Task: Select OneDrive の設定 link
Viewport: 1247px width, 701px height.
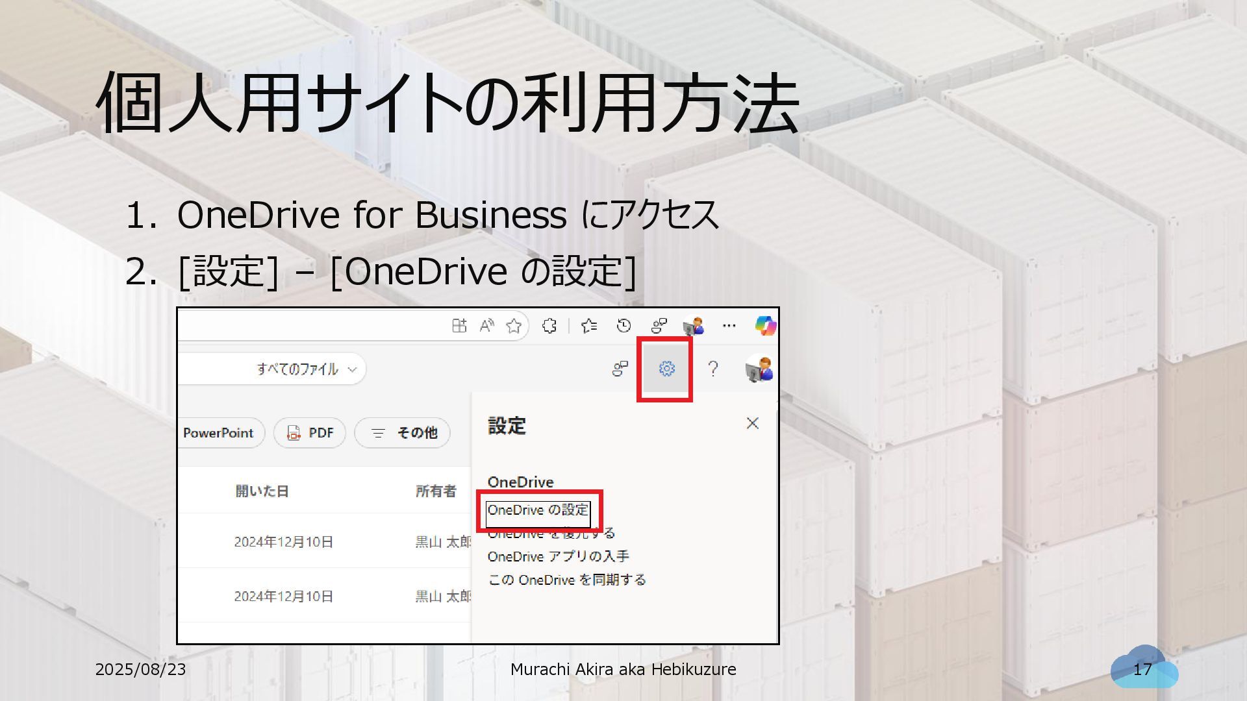Action: click(x=538, y=510)
